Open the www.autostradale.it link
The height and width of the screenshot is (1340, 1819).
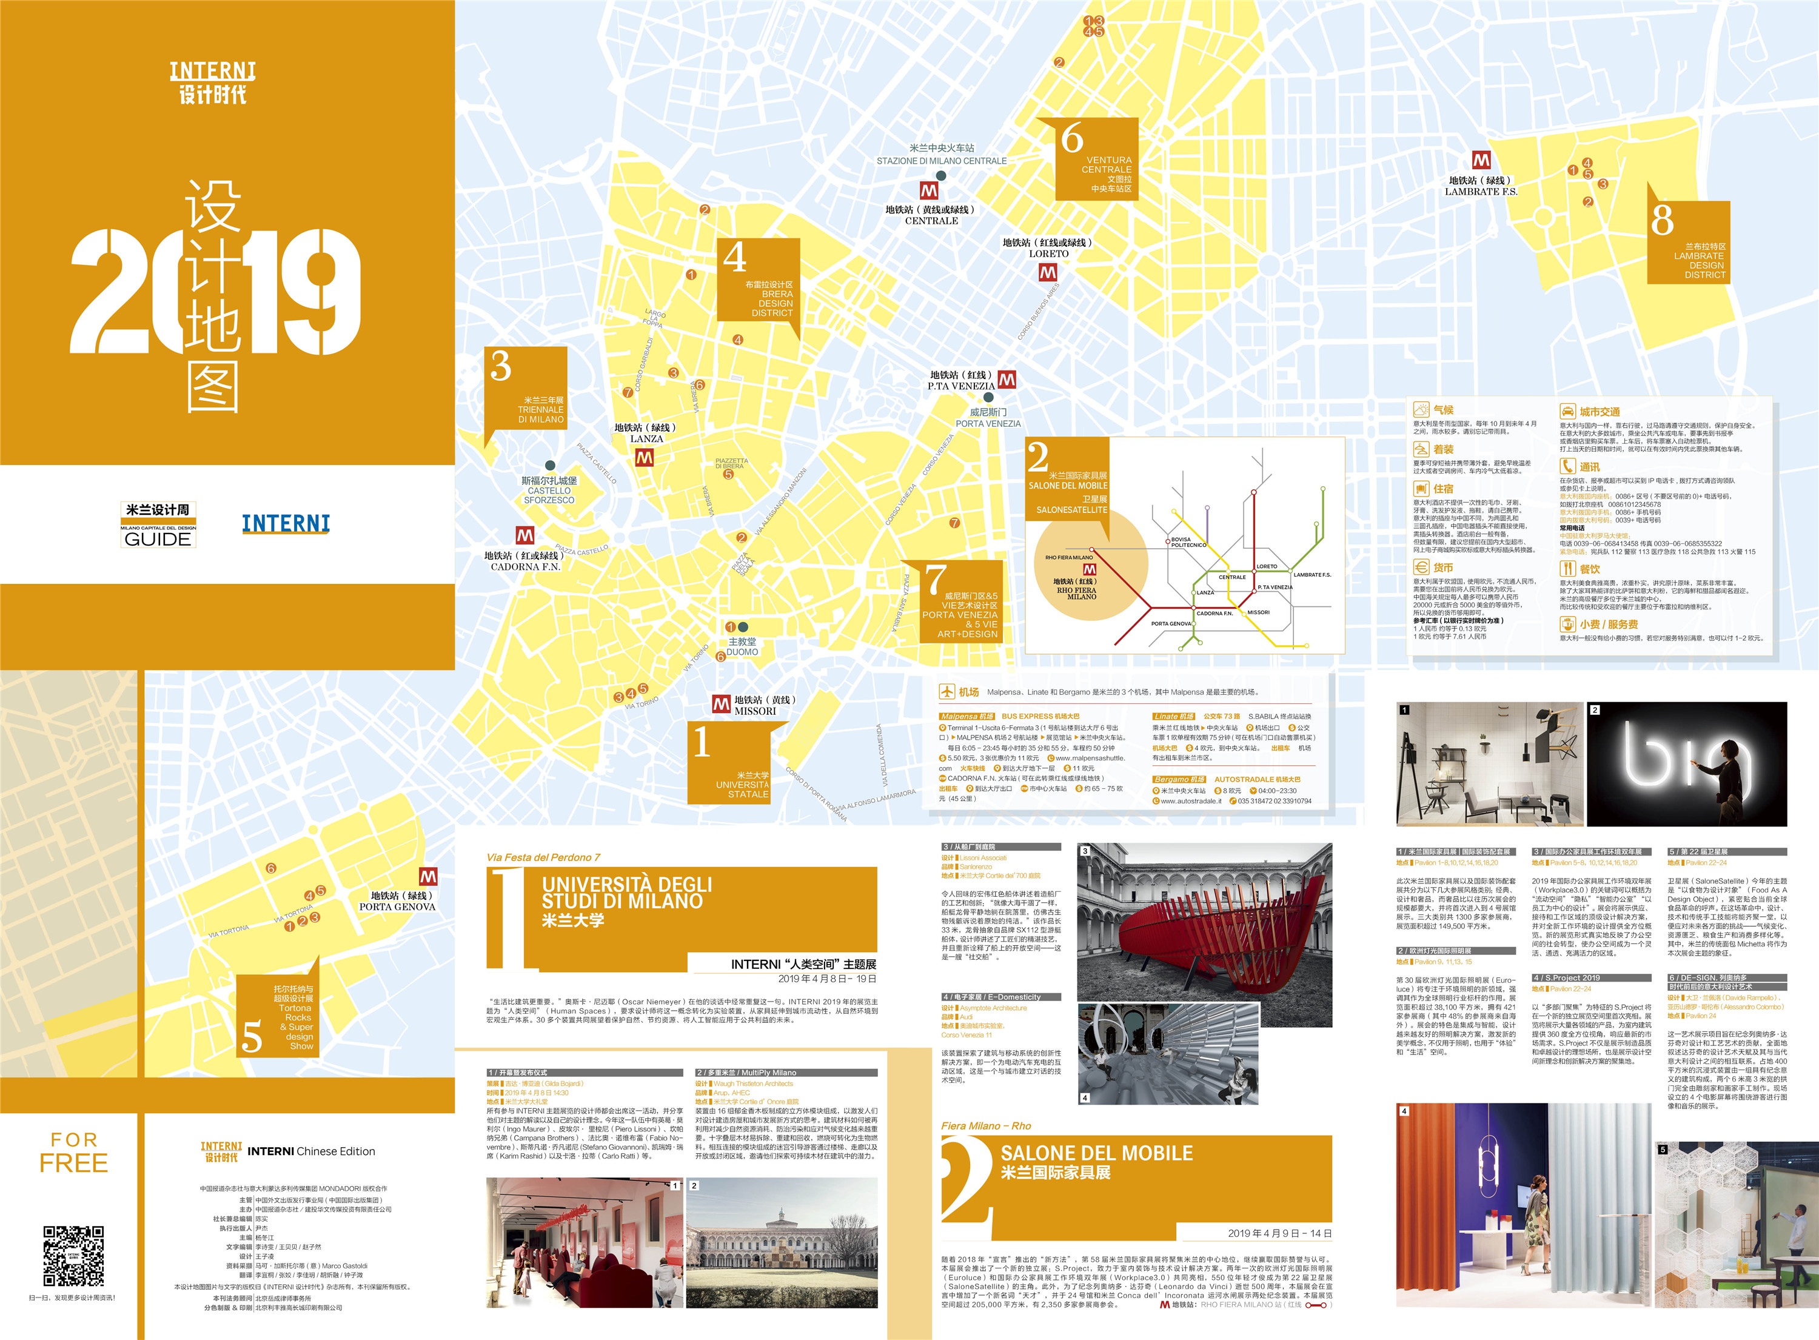[1190, 800]
